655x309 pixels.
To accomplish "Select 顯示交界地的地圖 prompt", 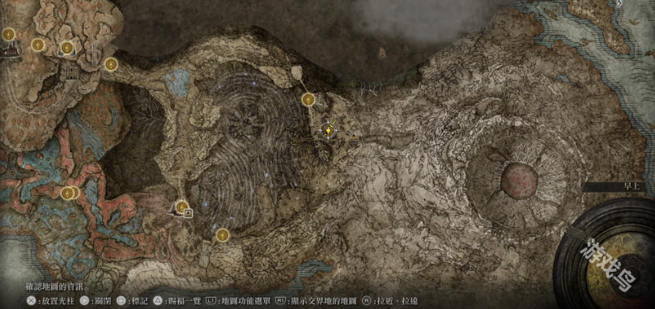I will click(317, 301).
